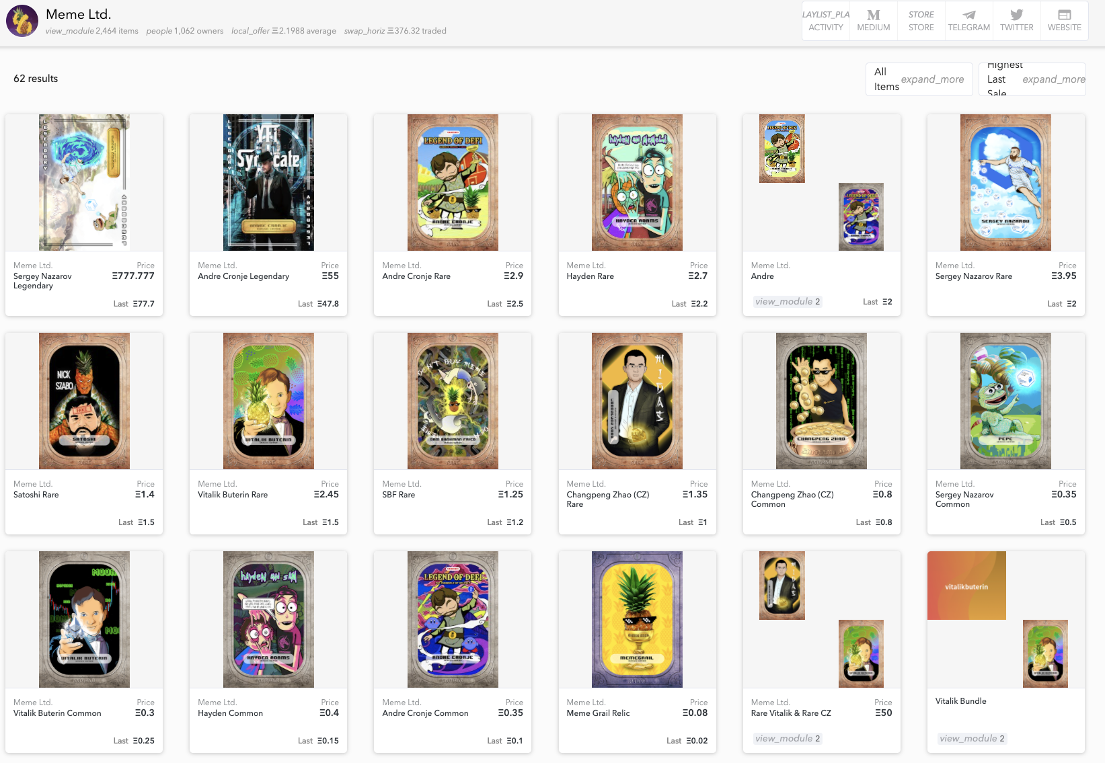Image resolution: width=1105 pixels, height=763 pixels.
Task: Click view_module 2 badge on Andre bundle
Action: coord(787,302)
